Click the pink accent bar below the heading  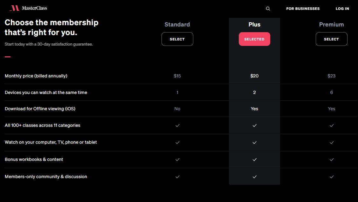pos(8,57)
